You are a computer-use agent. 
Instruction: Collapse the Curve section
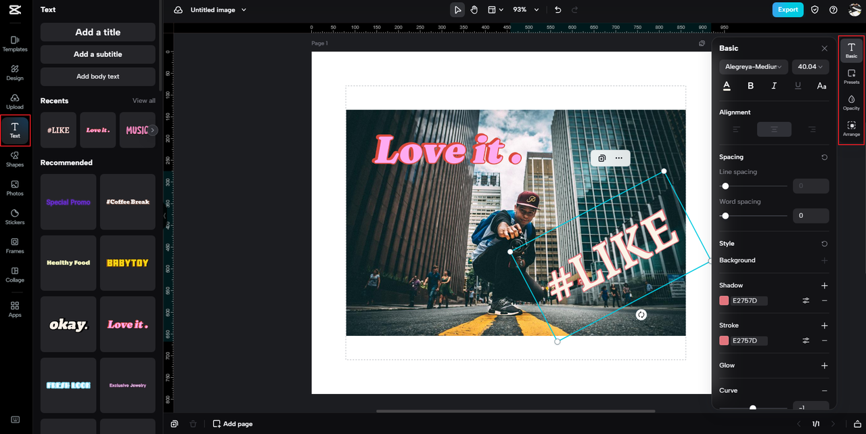pos(824,391)
